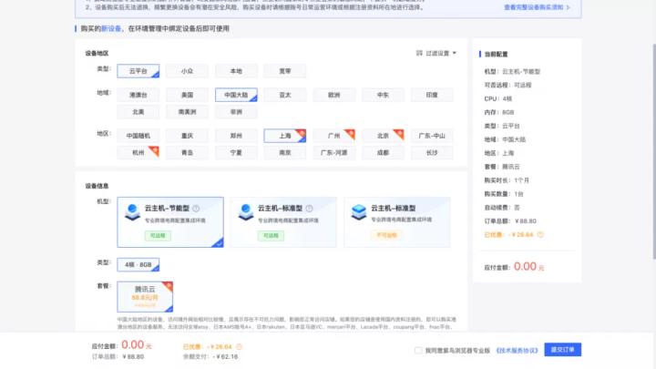
Task: Select the 腾讯云 88.8元/月 package
Action: (x=145, y=297)
